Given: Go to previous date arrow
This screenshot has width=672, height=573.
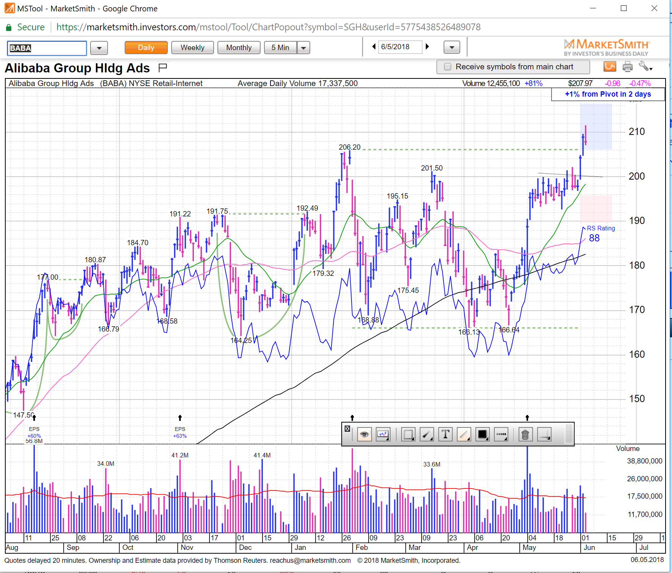Looking at the screenshot, I should pos(374,47).
